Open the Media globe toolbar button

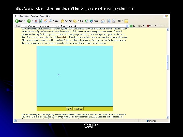(94, 21)
